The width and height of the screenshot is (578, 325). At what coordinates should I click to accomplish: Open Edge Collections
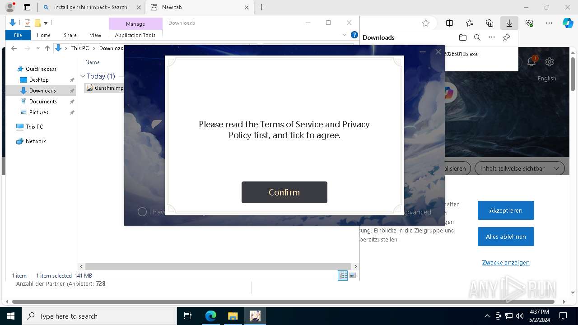[489, 23]
